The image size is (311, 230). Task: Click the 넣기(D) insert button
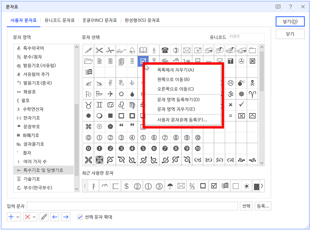pyautogui.click(x=290, y=21)
